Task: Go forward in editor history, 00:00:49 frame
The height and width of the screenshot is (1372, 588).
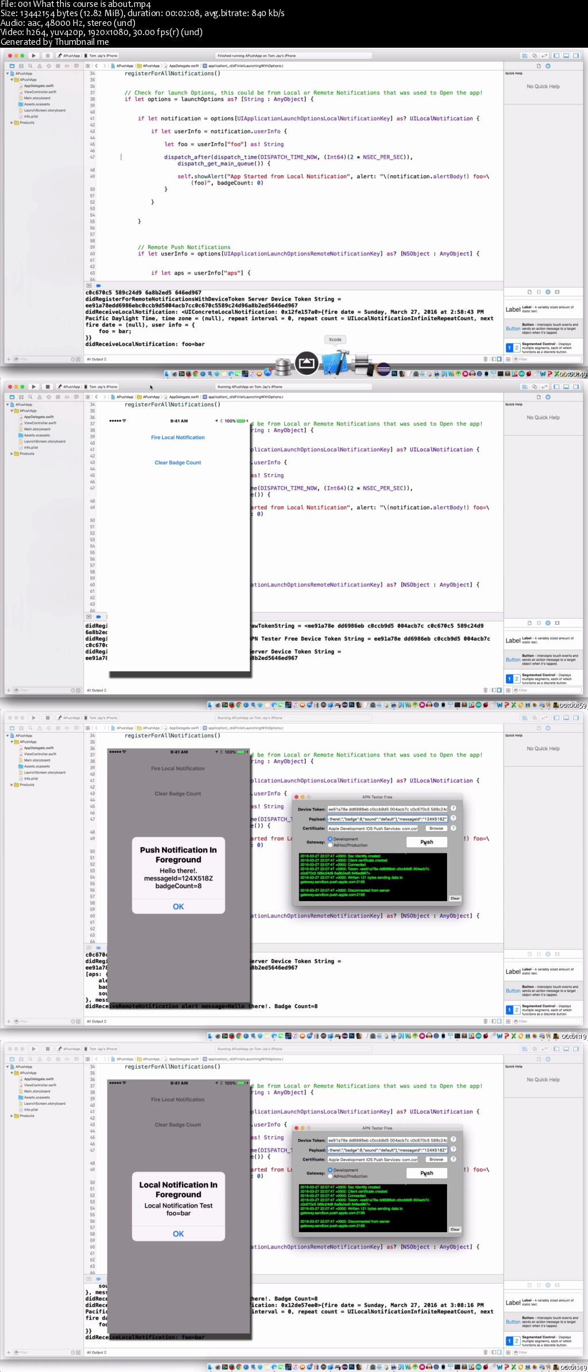Action: [104, 66]
